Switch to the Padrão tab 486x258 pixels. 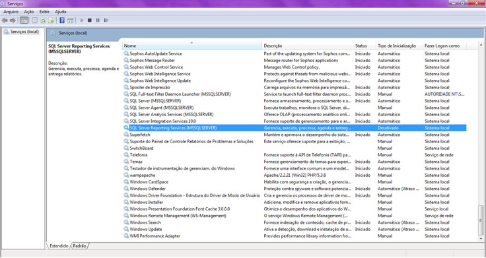[x=79, y=246]
